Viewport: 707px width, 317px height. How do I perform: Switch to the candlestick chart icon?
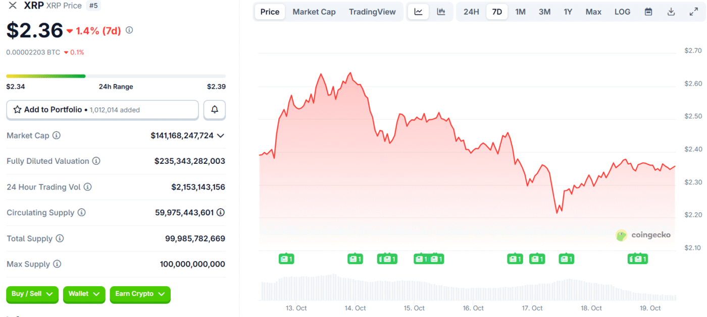[x=441, y=12]
